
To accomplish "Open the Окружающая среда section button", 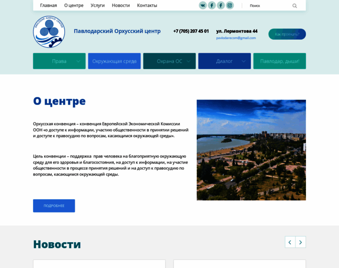I will point(114,61).
